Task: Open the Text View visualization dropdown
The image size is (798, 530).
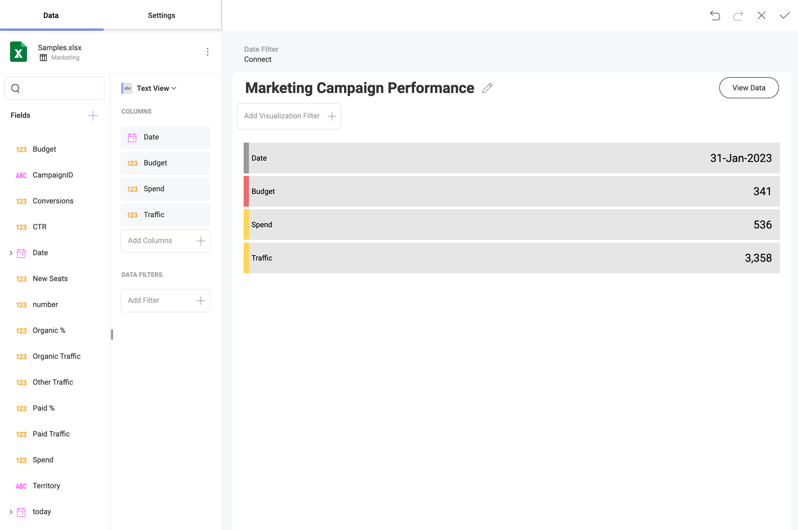Action: [156, 88]
